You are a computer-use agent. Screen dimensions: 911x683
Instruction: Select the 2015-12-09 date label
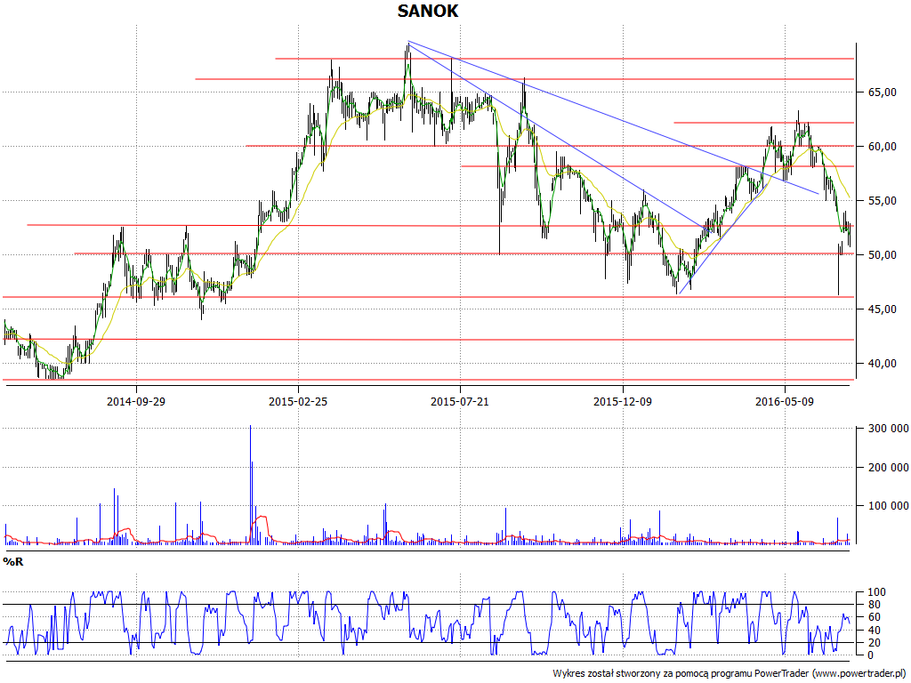(x=622, y=401)
